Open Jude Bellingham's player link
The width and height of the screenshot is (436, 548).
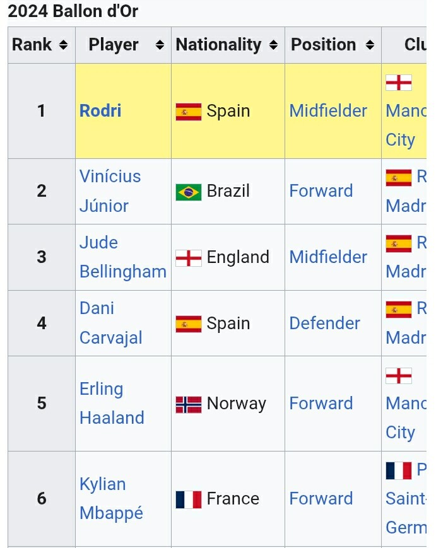click(x=122, y=272)
